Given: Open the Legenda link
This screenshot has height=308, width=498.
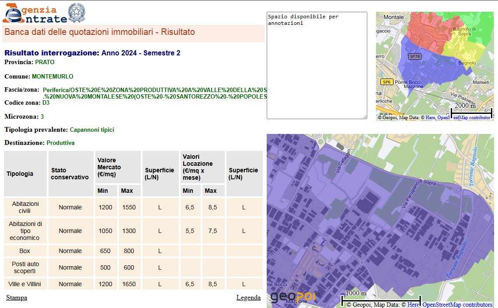Looking at the screenshot, I should (248, 298).
